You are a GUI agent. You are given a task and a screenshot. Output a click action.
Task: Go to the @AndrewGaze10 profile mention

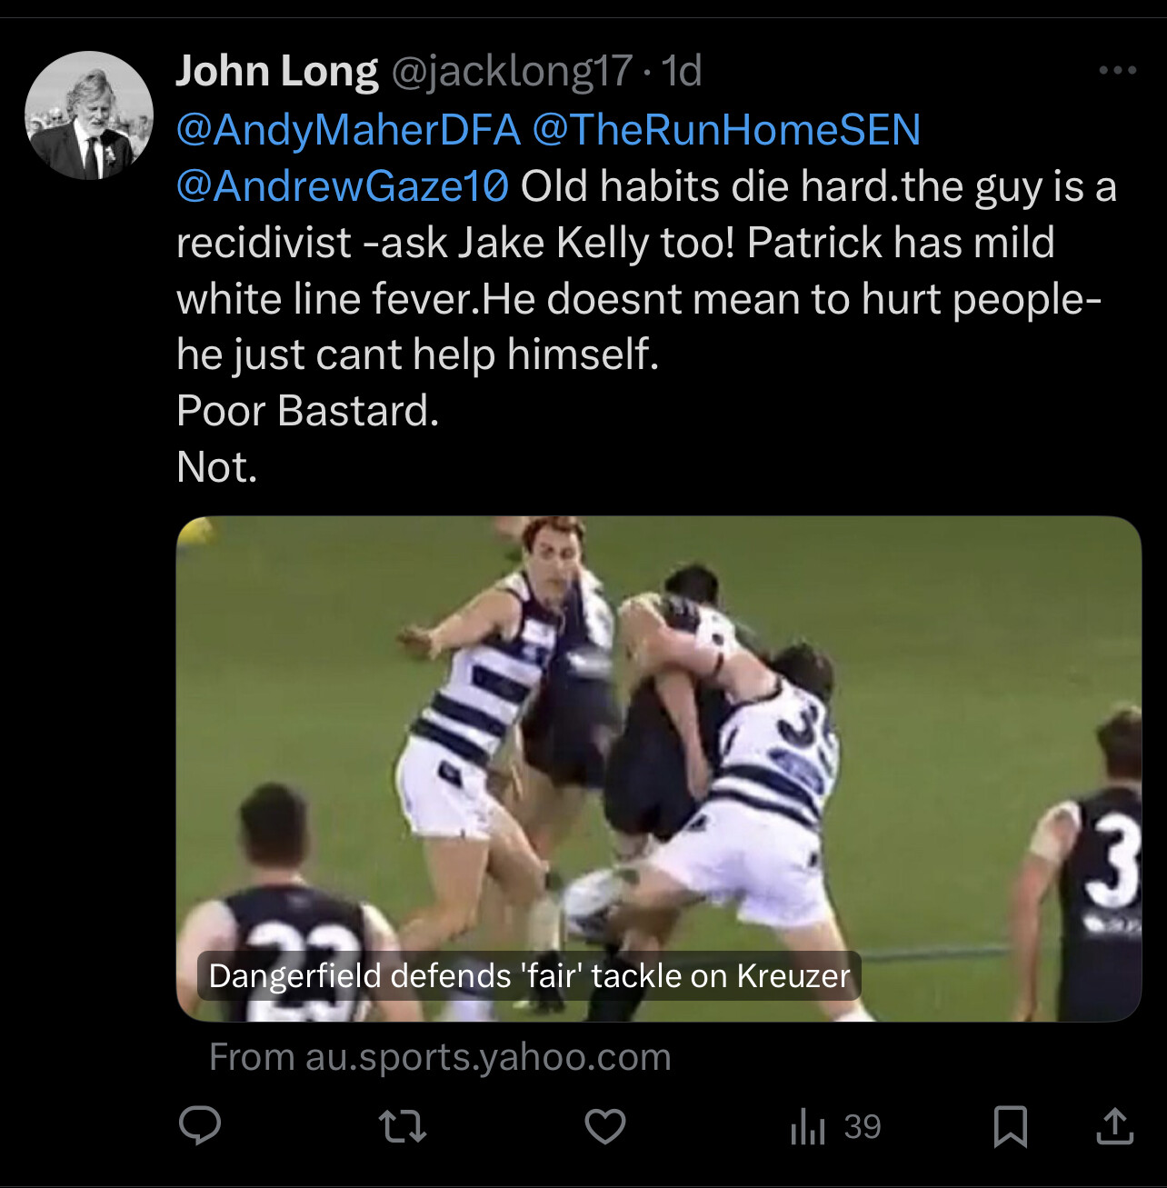pos(343,186)
